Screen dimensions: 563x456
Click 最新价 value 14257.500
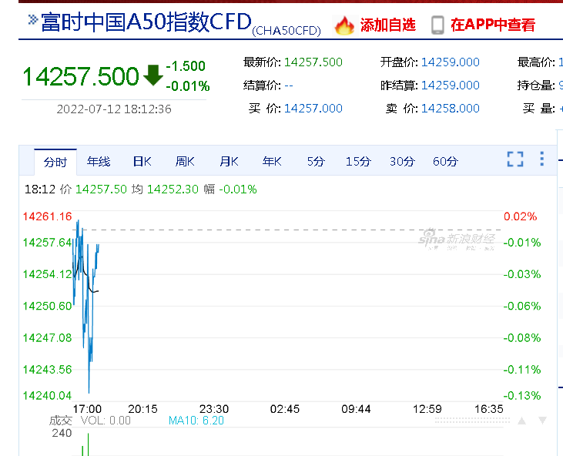pyautogui.click(x=313, y=62)
